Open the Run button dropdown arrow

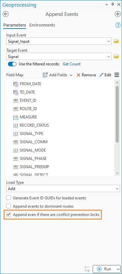[118, 269]
